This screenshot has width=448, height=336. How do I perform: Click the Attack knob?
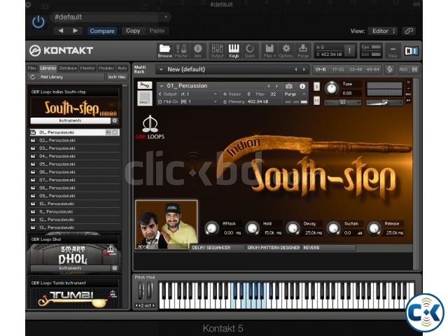211,229
